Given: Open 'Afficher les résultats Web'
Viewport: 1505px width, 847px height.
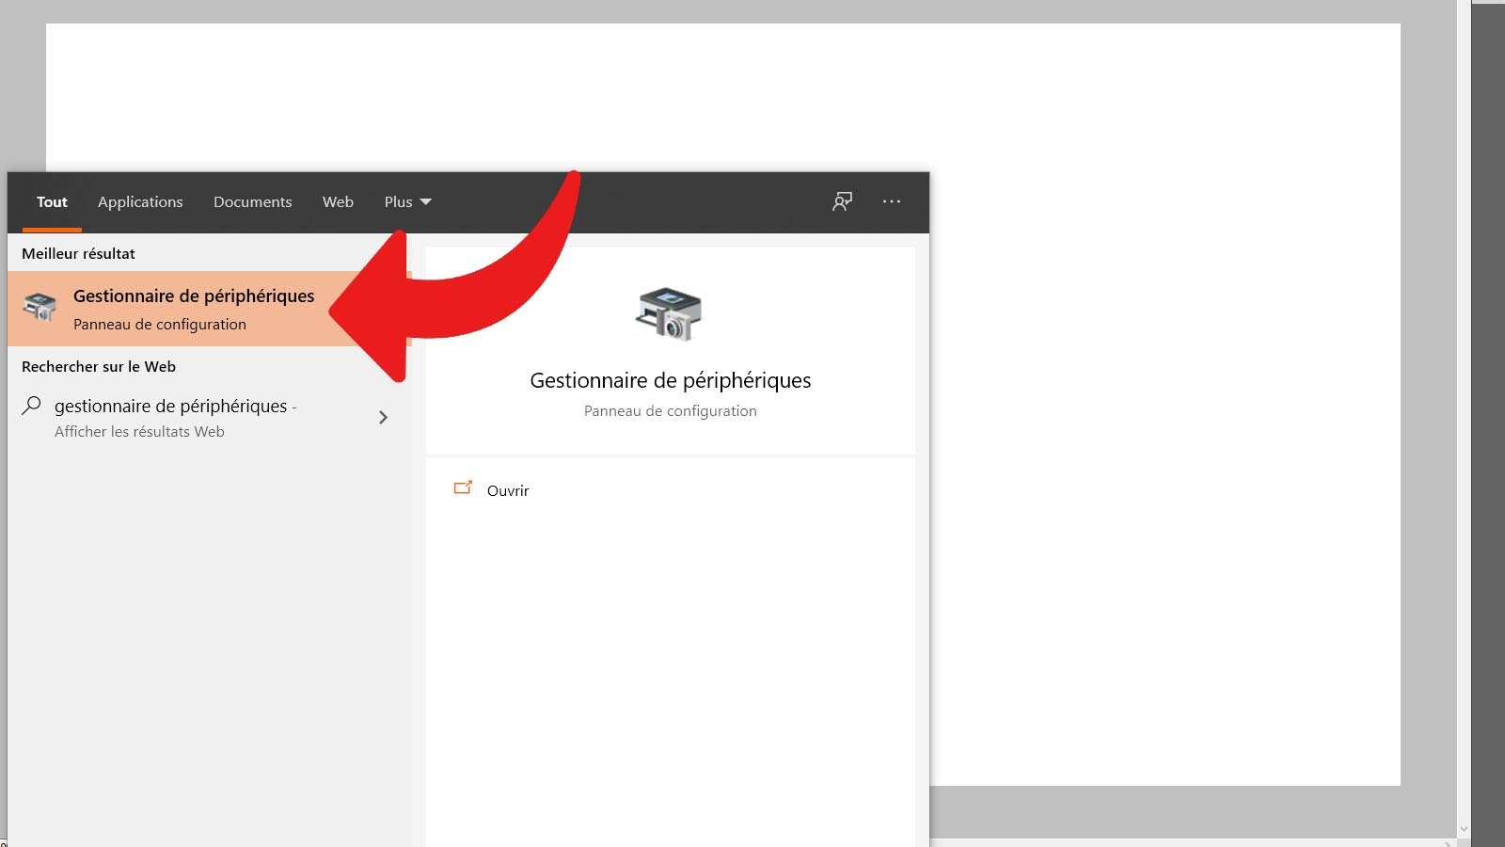Looking at the screenshot, I should pos(139,431).
